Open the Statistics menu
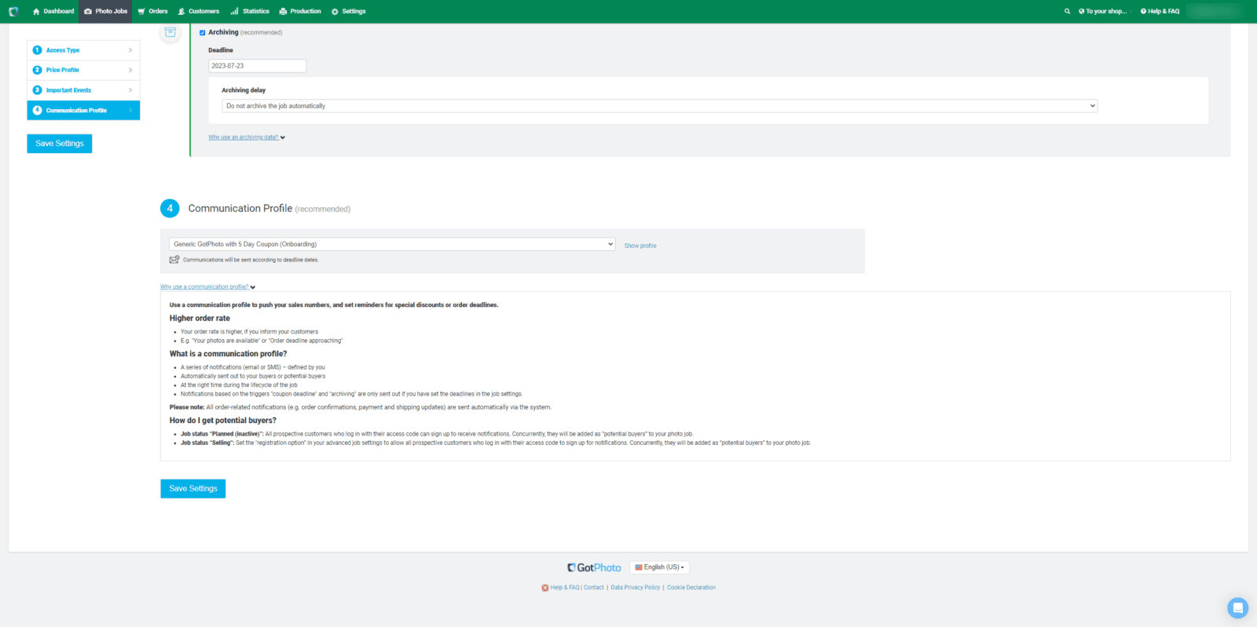 tap(250, 11)
